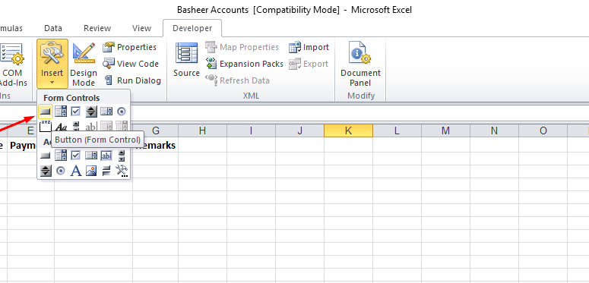Screen dimensions: 589x283
Task: Select column H header
Action: [x=202, y=130]
